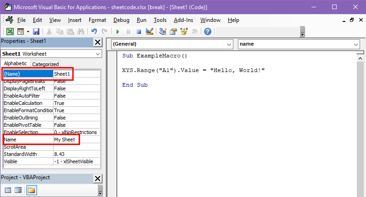Click the Paste clipboard icon
Viewport: 366px width, 197px height.
coord(70,31)
